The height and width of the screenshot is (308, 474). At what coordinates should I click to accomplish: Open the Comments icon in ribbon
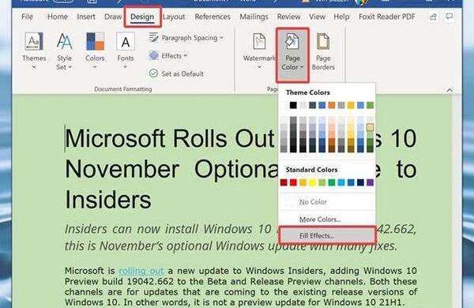click(450, 17)
